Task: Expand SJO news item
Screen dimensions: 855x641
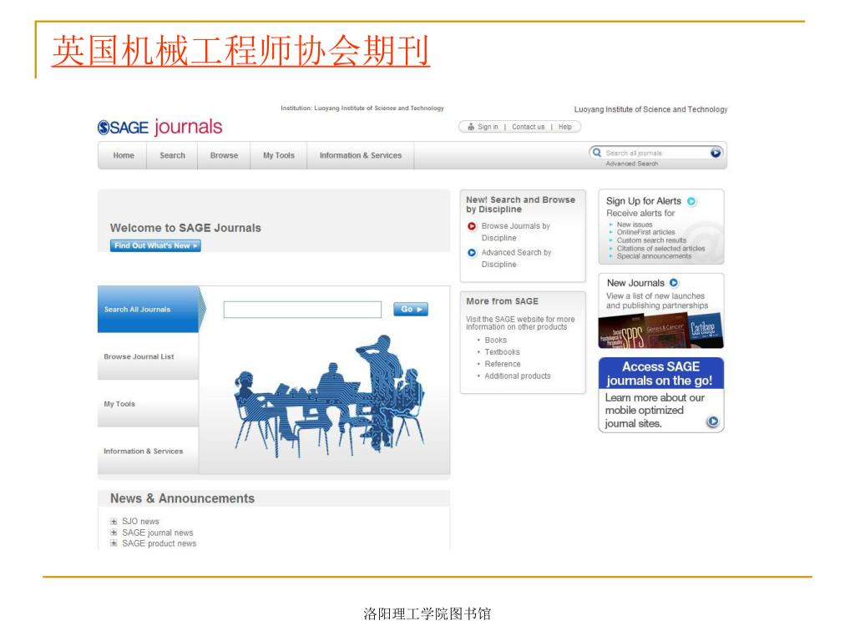Action: click(x=114, y=522)
